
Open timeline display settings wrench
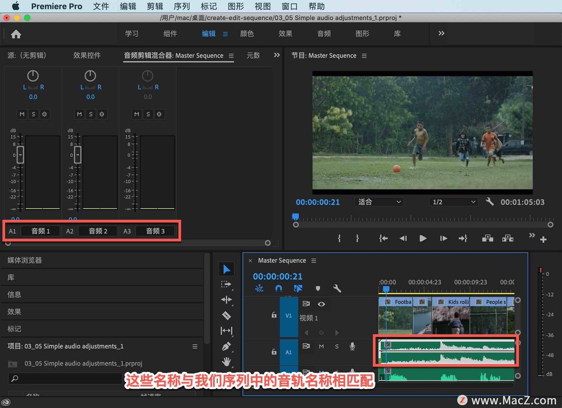pyautogui.click(x=337, y=289)
